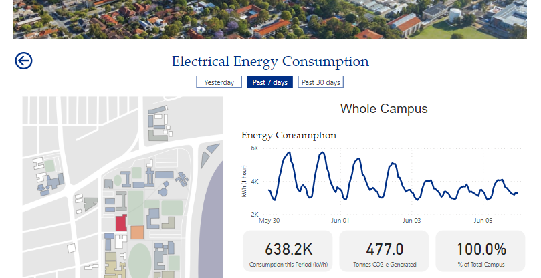541x278 pixels.
Task: Click the Whole Campus heading
Action: point(384,109)
